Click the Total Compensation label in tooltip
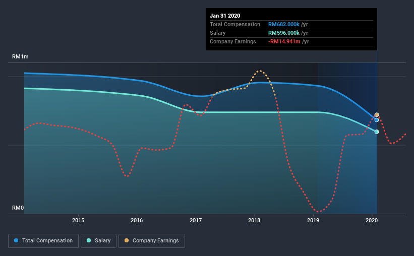The height and width of the screenshot is (256, 414). [x=235, y=24]
